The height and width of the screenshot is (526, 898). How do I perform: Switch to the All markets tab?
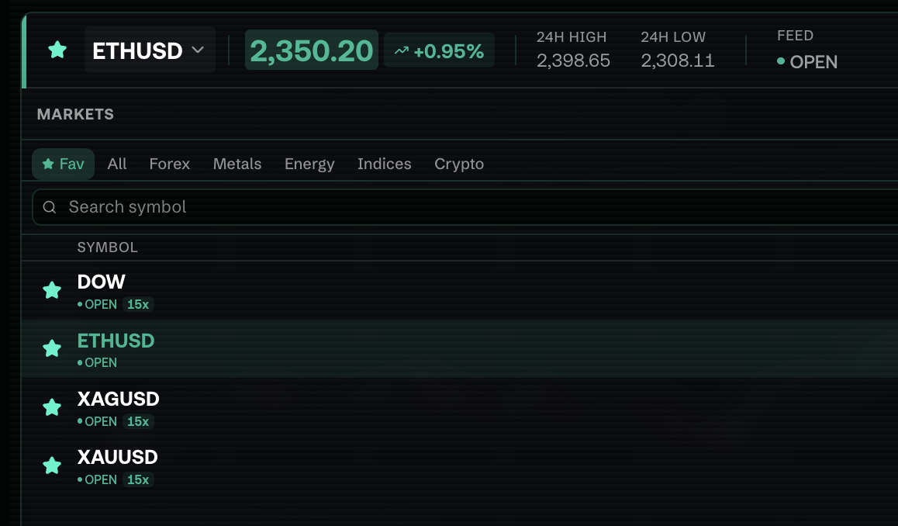(117, 164)
